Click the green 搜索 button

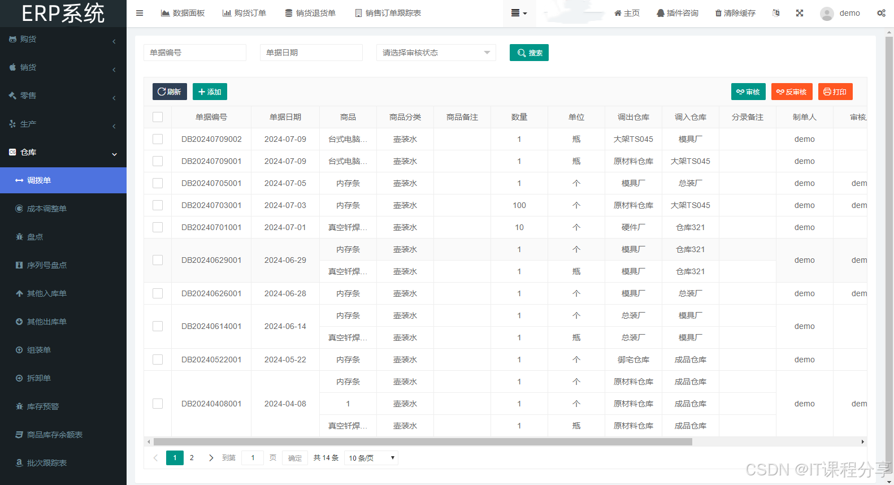click(529, 53)
